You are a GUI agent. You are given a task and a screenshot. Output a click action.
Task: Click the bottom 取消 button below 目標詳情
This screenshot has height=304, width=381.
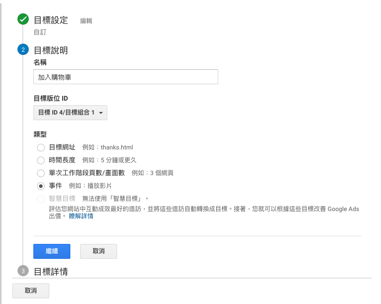click(x=31, y=291)
